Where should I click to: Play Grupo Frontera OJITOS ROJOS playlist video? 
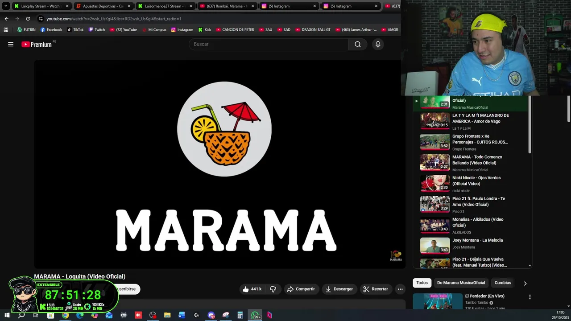471,142
